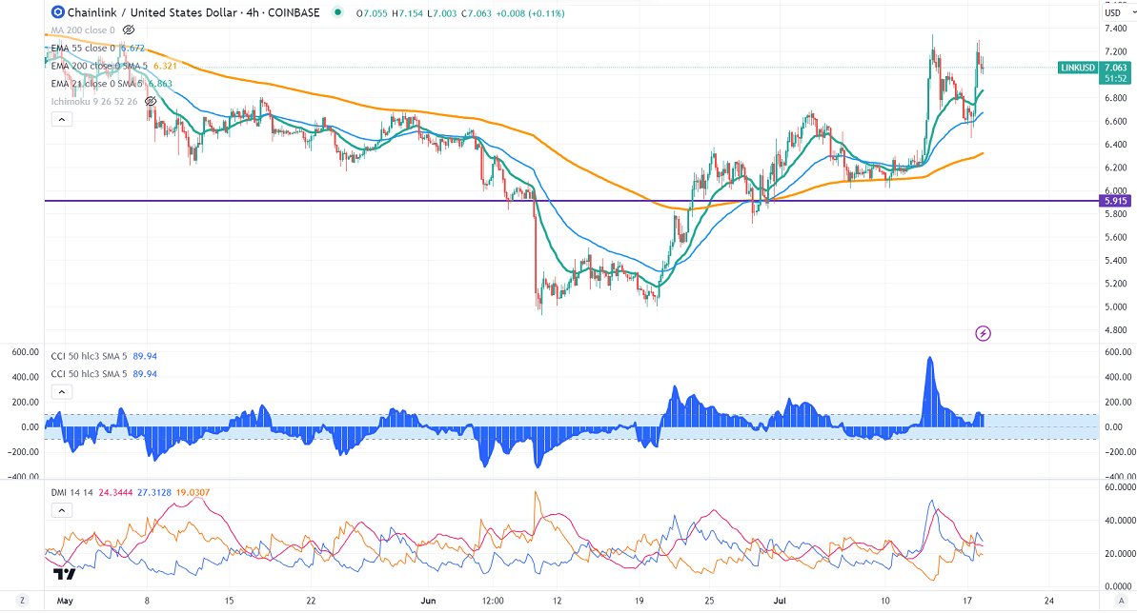The width and height of the screenshot is (1137, 613).
Task: Collapse the main chart indicator legend
Action: pos(62,120)
